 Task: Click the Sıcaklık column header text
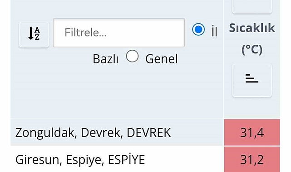pyautogui.click(x=252, y=28)
